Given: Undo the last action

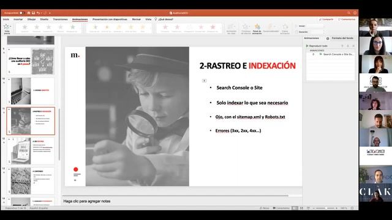Looking at the screenshot, I should (38, 13).
